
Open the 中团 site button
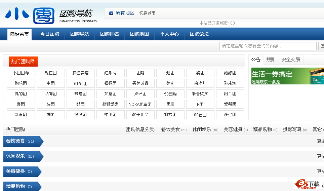(51, 83)
